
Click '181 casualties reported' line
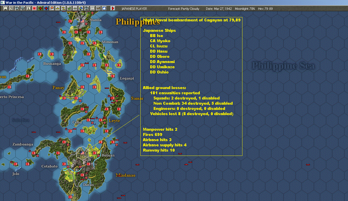[175, 93]
